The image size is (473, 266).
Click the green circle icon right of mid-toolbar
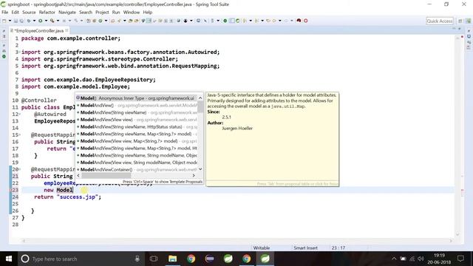(x=225, y=21)
